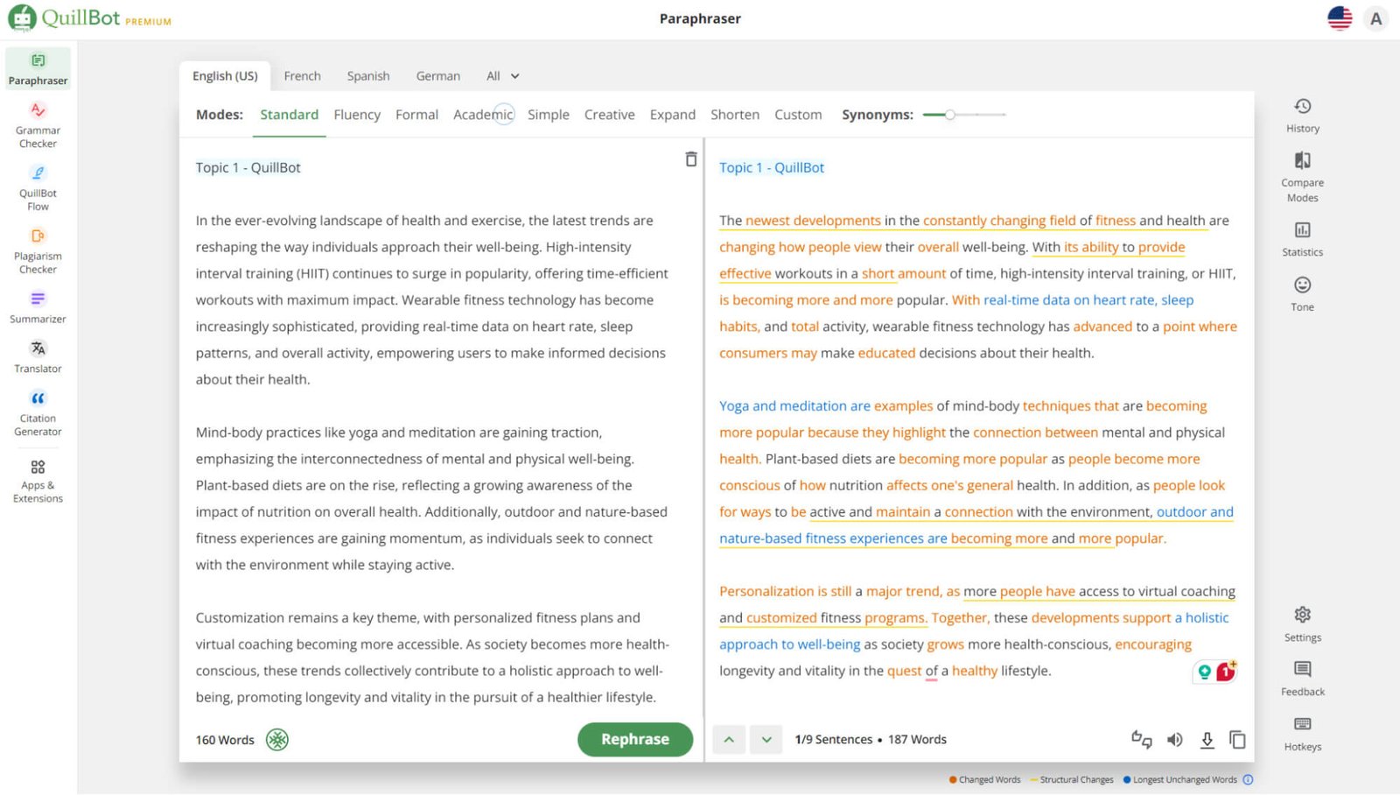Viewport: 1400px width, 795px height.
Task: Open the Grammar Checker tool
Action: tap(38, 124)
